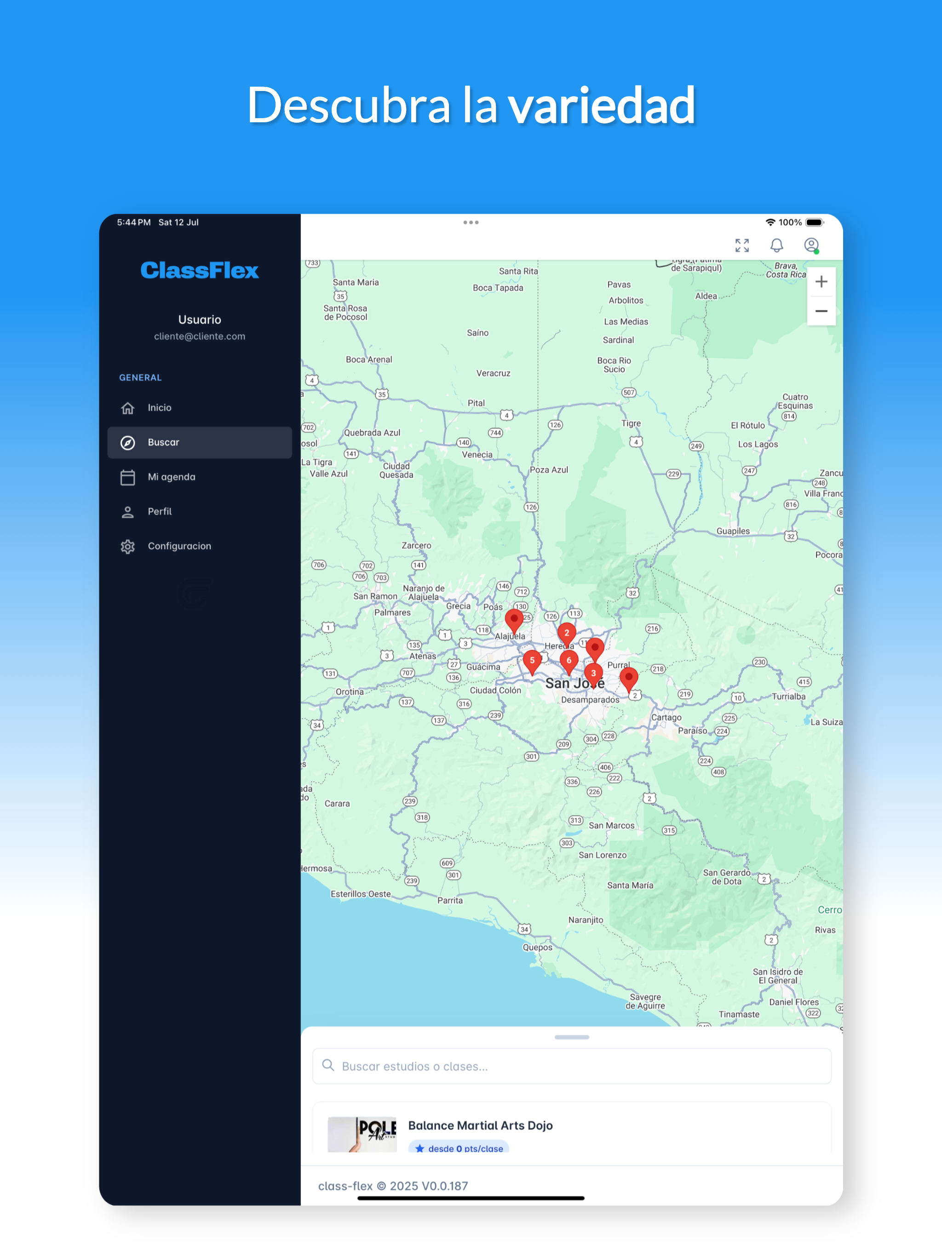Click the Turrialba map label

(788, 696)
